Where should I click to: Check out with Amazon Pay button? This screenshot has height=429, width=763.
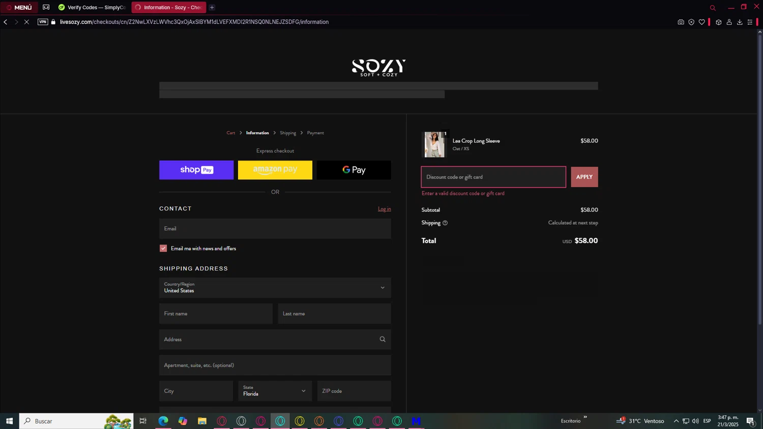coord(275,170)
